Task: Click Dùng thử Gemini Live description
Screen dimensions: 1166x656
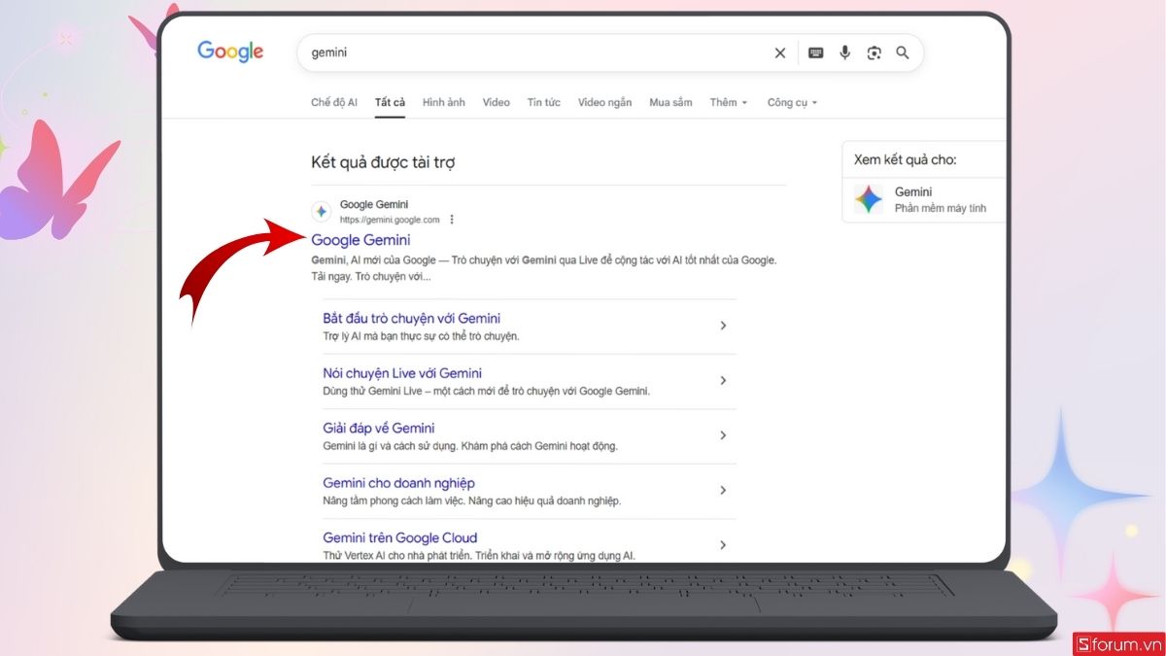Action: (x=486, y=392)
